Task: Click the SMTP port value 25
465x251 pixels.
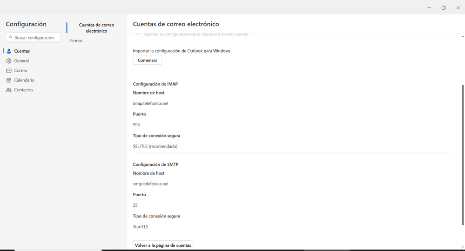Action: 135,205
